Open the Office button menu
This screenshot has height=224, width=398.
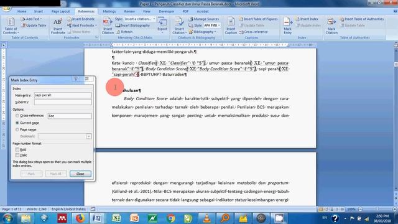(7, 8)
